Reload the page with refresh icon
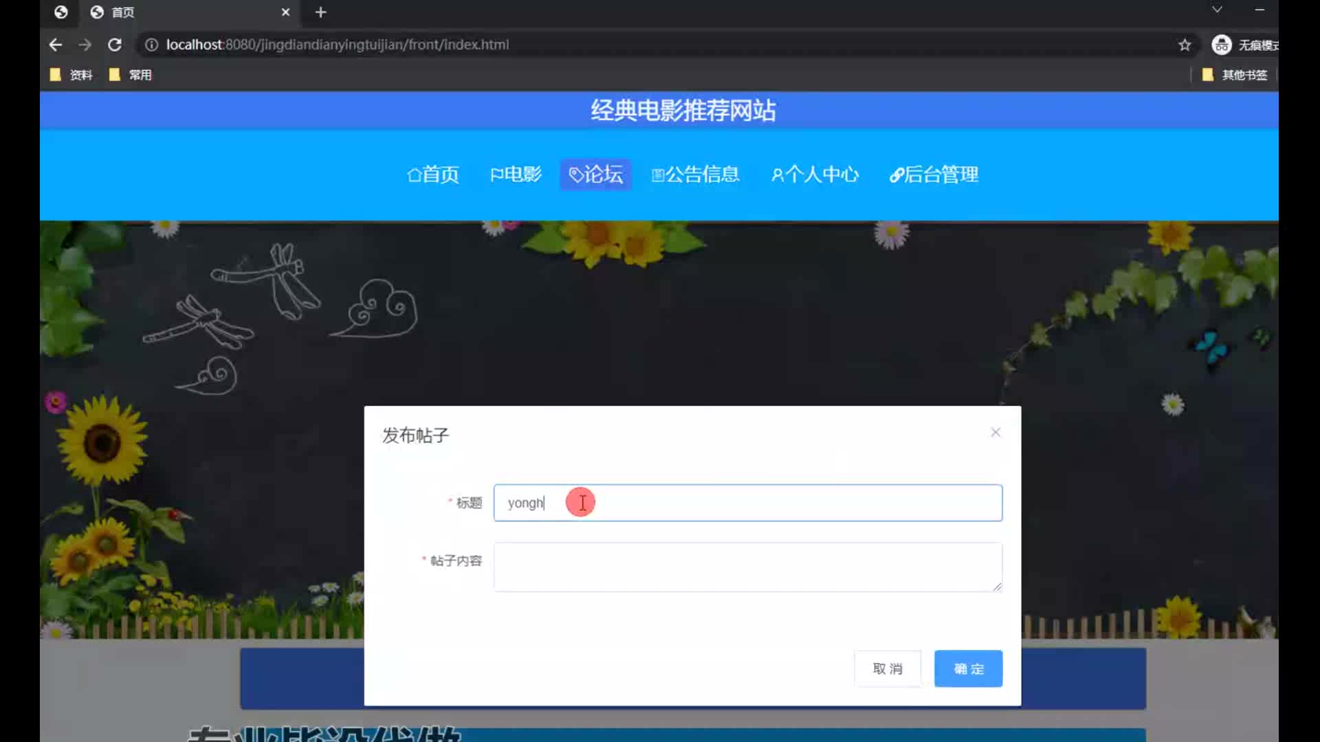 (115, 45)
